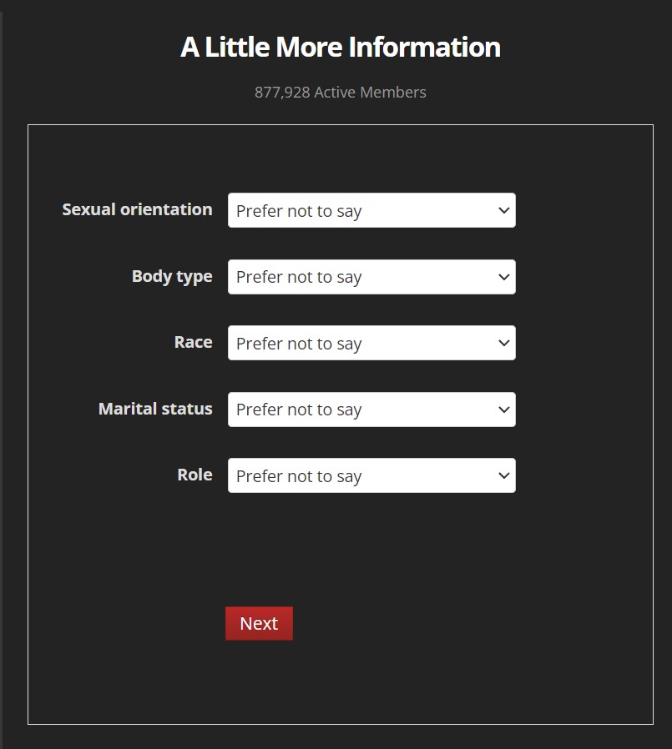Click the "Role" field label
This screenshot has width=672, height=749.
click(195, 475)
